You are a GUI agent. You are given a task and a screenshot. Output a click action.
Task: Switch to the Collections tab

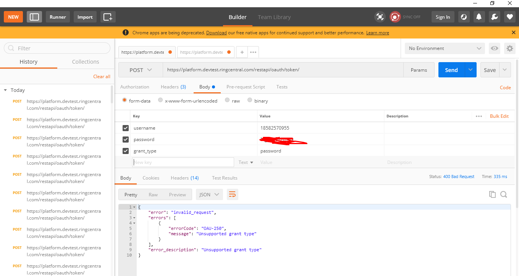click(x=86, y=62)
